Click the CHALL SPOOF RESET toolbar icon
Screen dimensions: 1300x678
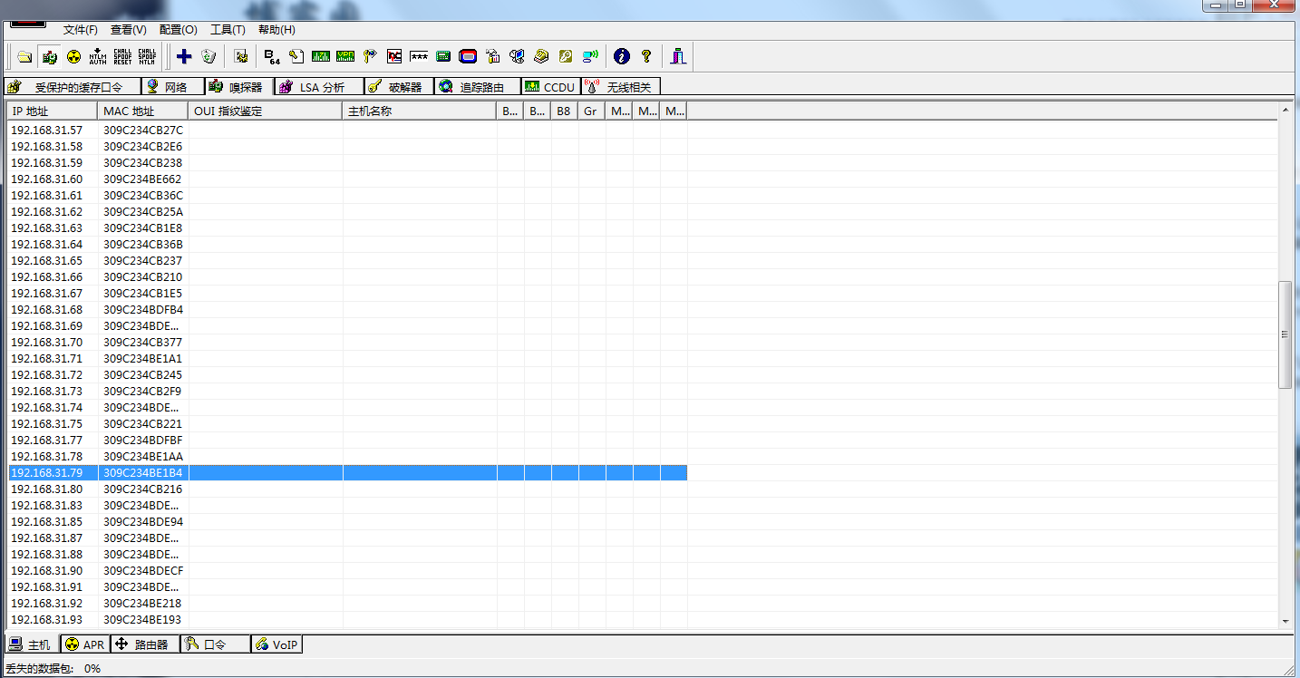(122, 56)
